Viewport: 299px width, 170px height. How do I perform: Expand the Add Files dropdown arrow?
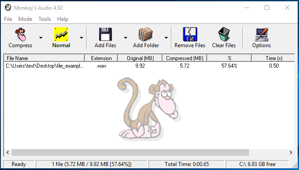[125, 38]
